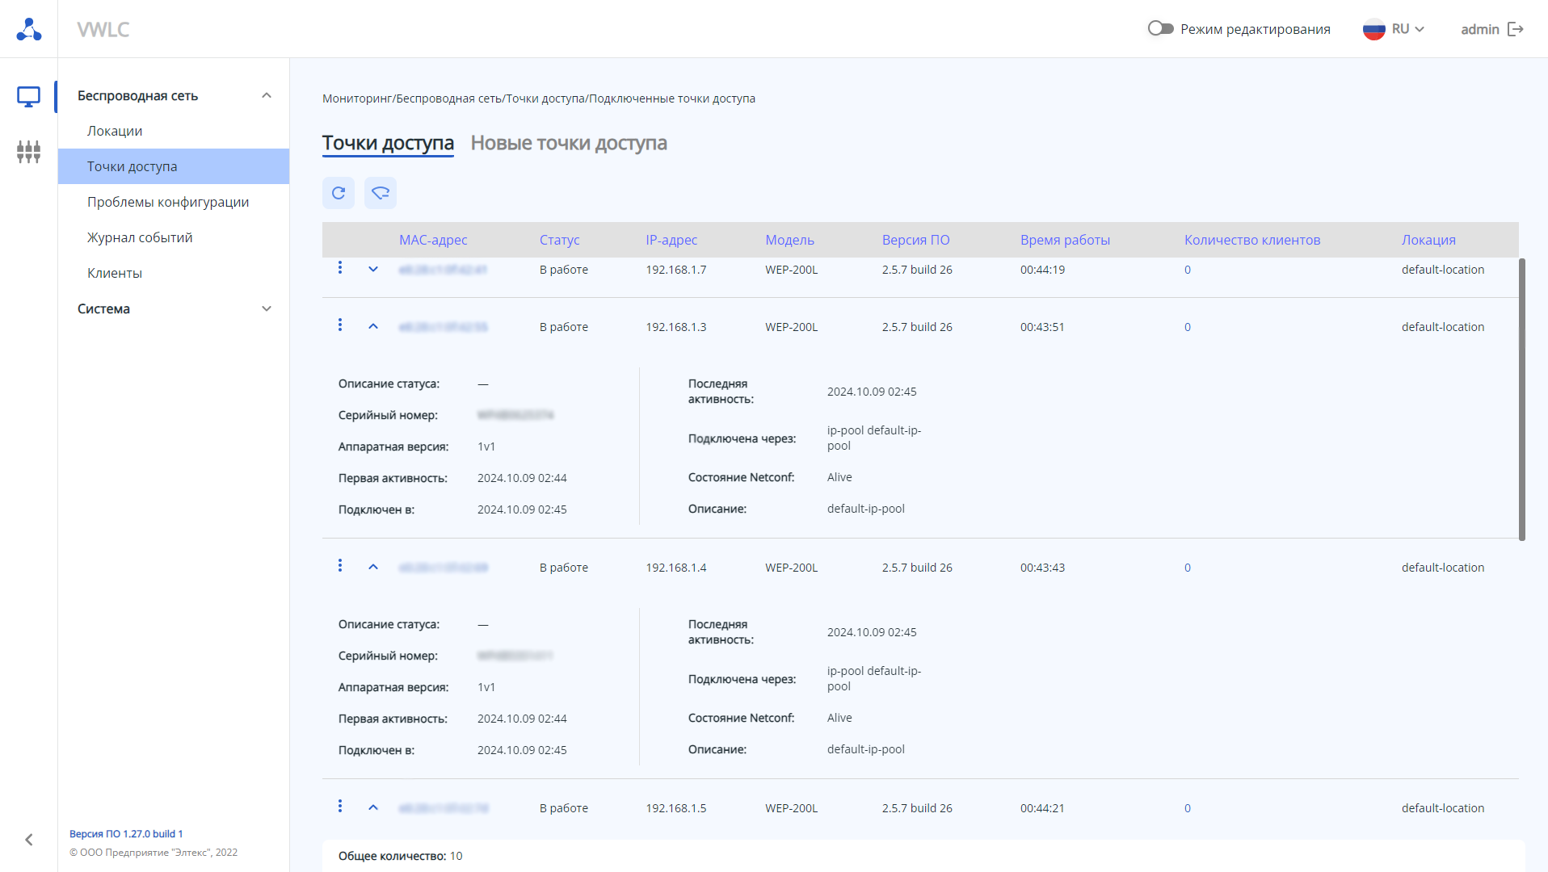Expand the 192.168.1.7 access point row

point(373,270)
